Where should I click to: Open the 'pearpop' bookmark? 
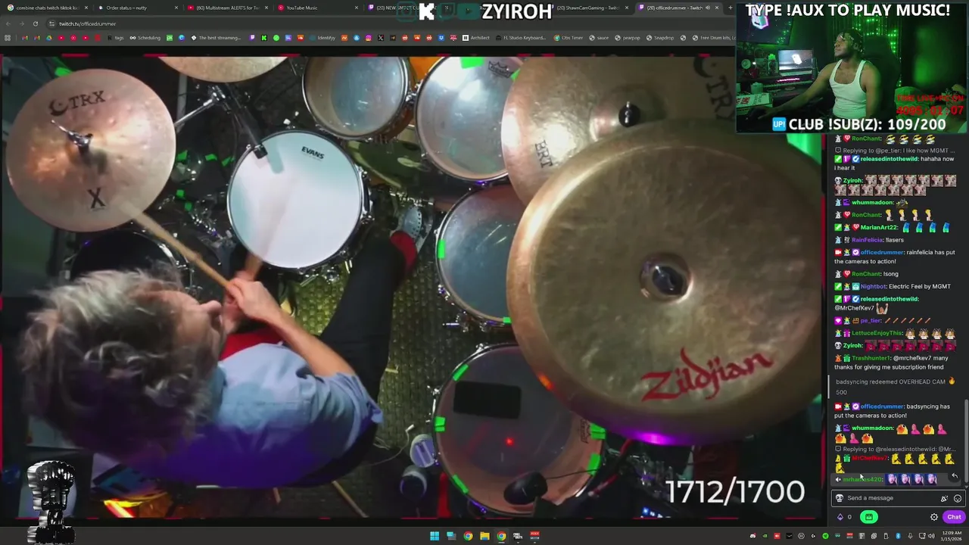coord(628,38)
